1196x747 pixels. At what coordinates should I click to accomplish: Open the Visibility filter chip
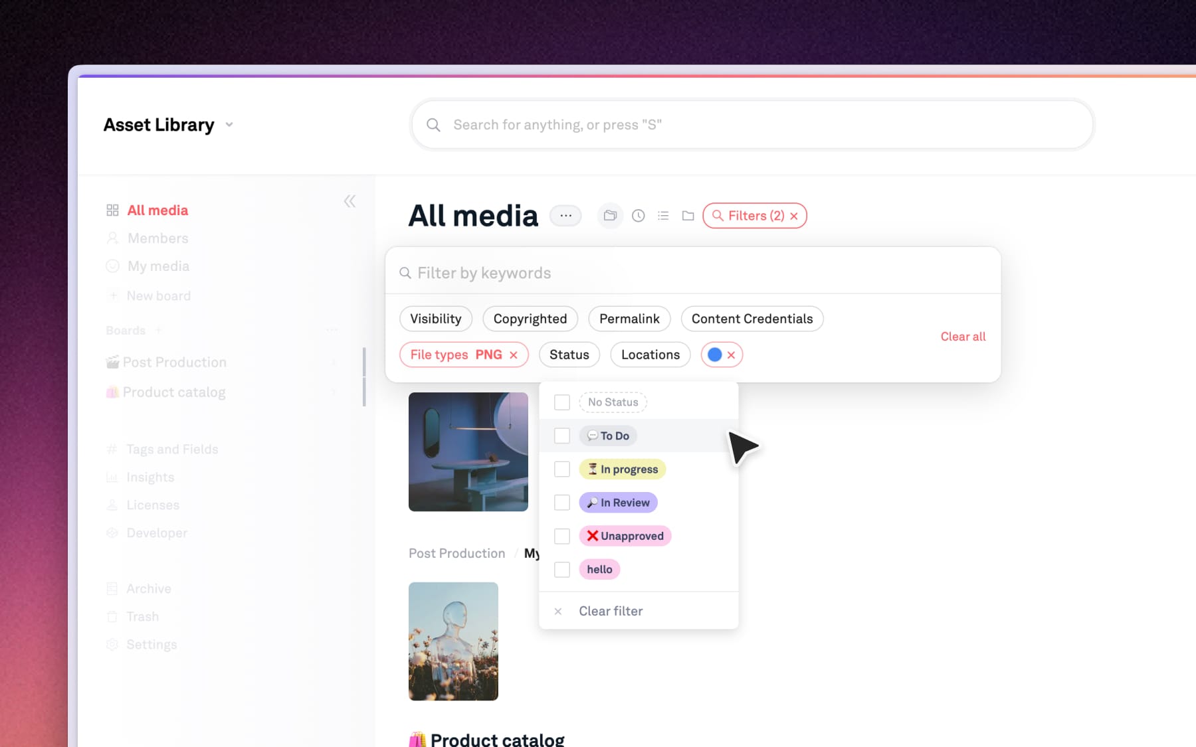436,319
